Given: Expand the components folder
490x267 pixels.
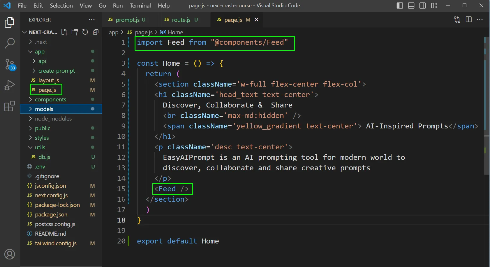Looking at the screenshot, I should 61,99.
